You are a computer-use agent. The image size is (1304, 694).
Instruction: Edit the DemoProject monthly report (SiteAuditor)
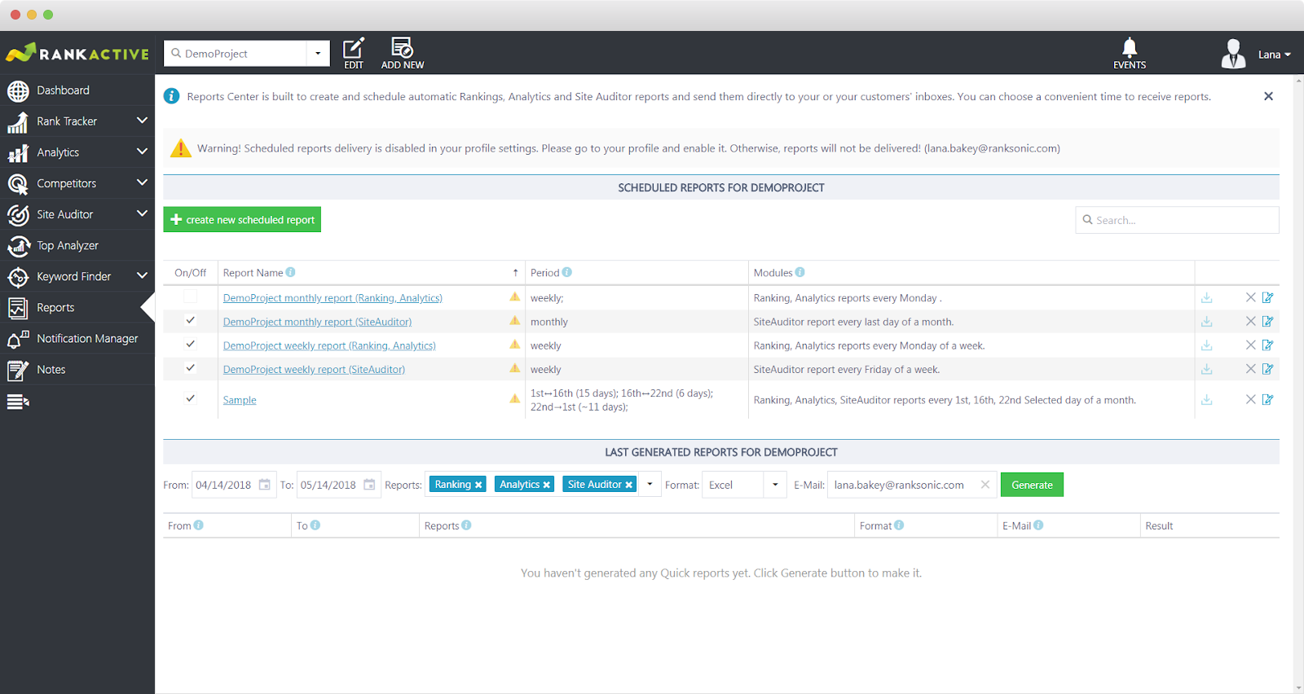pos(1268,322)
